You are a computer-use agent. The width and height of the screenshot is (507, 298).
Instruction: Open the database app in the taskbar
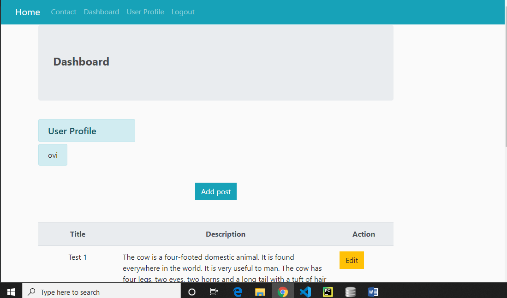[x=351, y=292]
